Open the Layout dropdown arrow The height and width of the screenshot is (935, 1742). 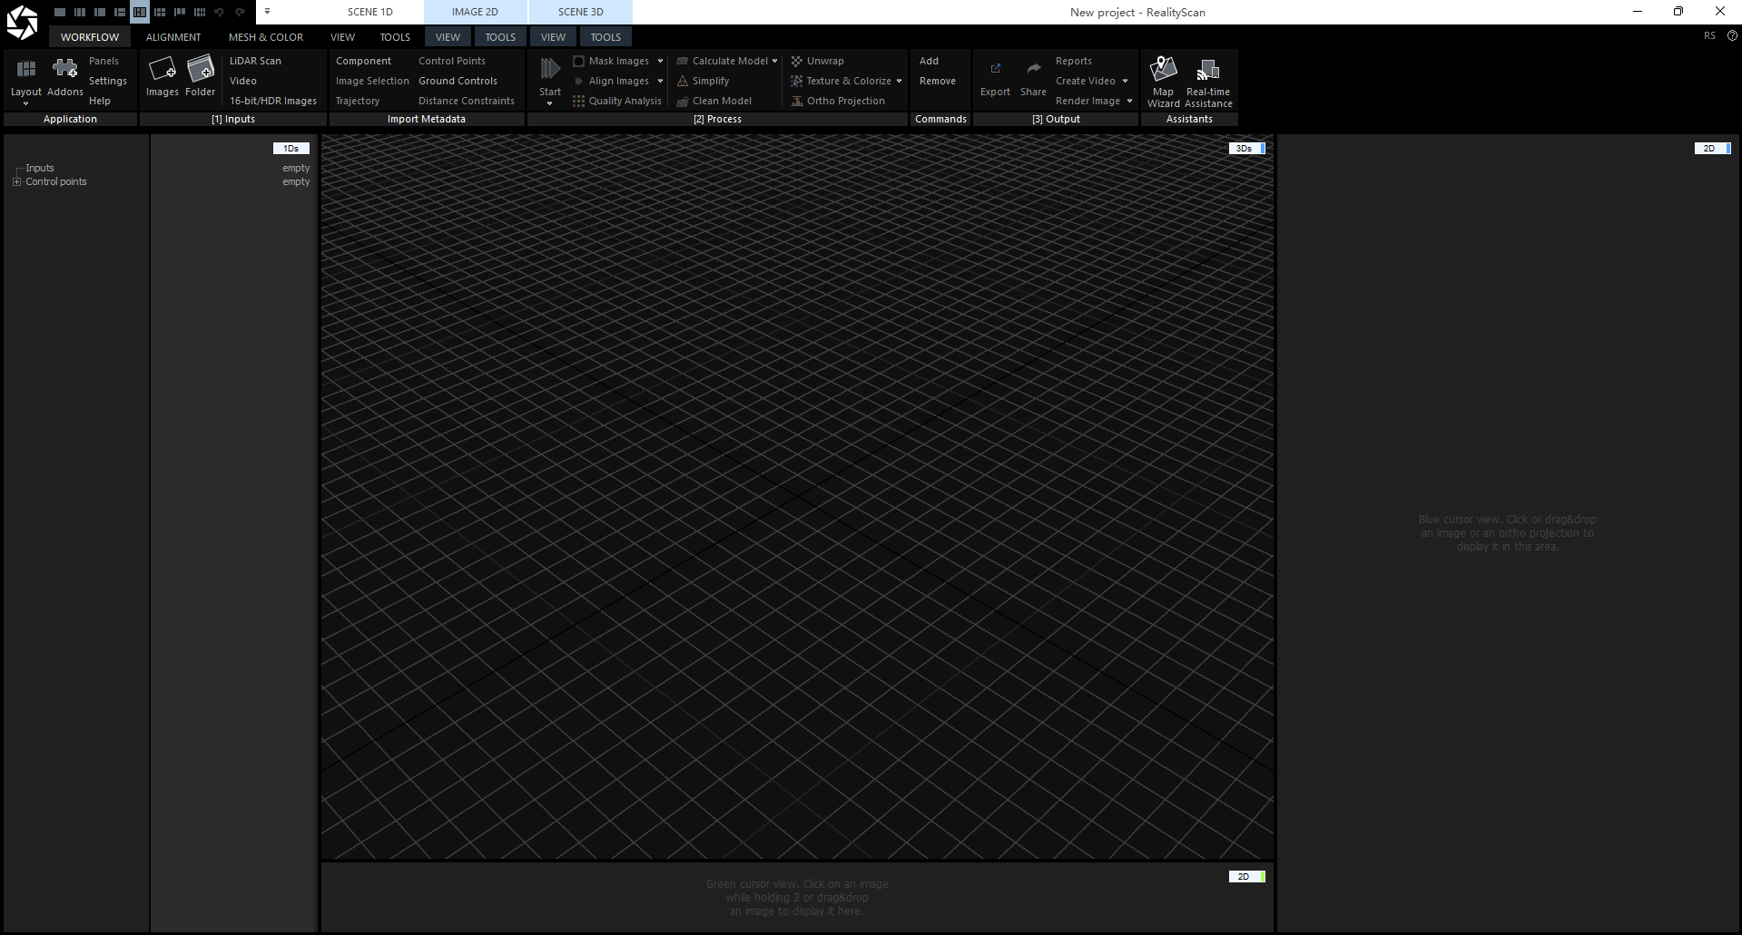[25, 103]
